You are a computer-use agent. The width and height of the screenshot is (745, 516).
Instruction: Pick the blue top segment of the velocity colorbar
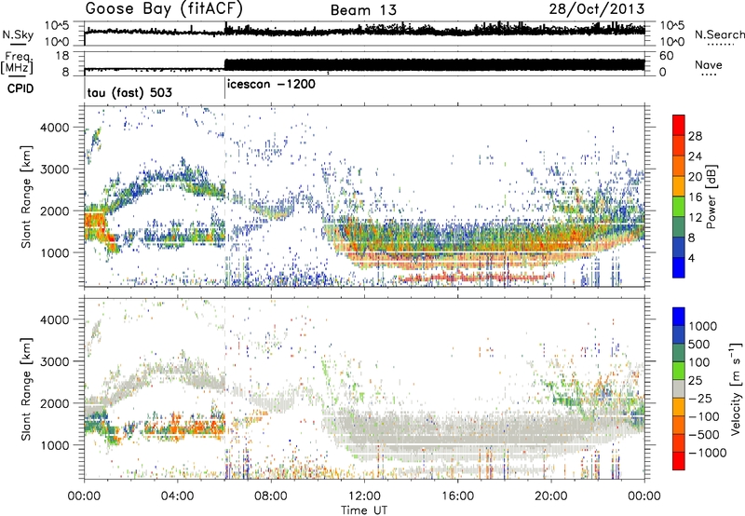[679, 316]
